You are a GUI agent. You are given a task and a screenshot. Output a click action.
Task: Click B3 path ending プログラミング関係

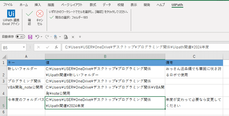(x=105, y=81)
